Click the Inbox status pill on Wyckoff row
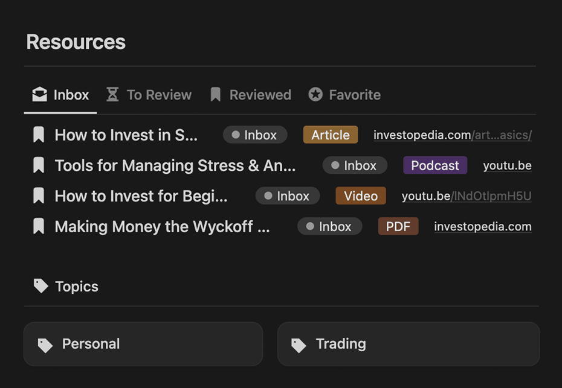562x388 pixels. point(330,226)
